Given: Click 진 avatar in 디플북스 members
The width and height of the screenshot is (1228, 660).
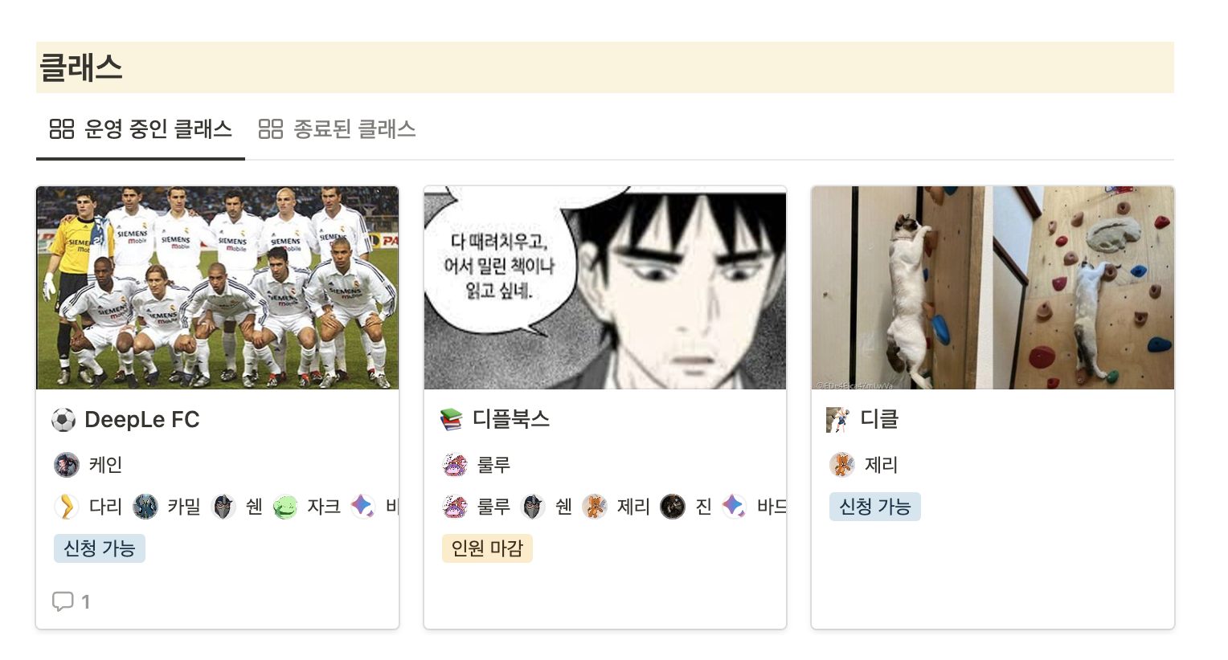Looking at the screenshot, I should tap(673, 507).
